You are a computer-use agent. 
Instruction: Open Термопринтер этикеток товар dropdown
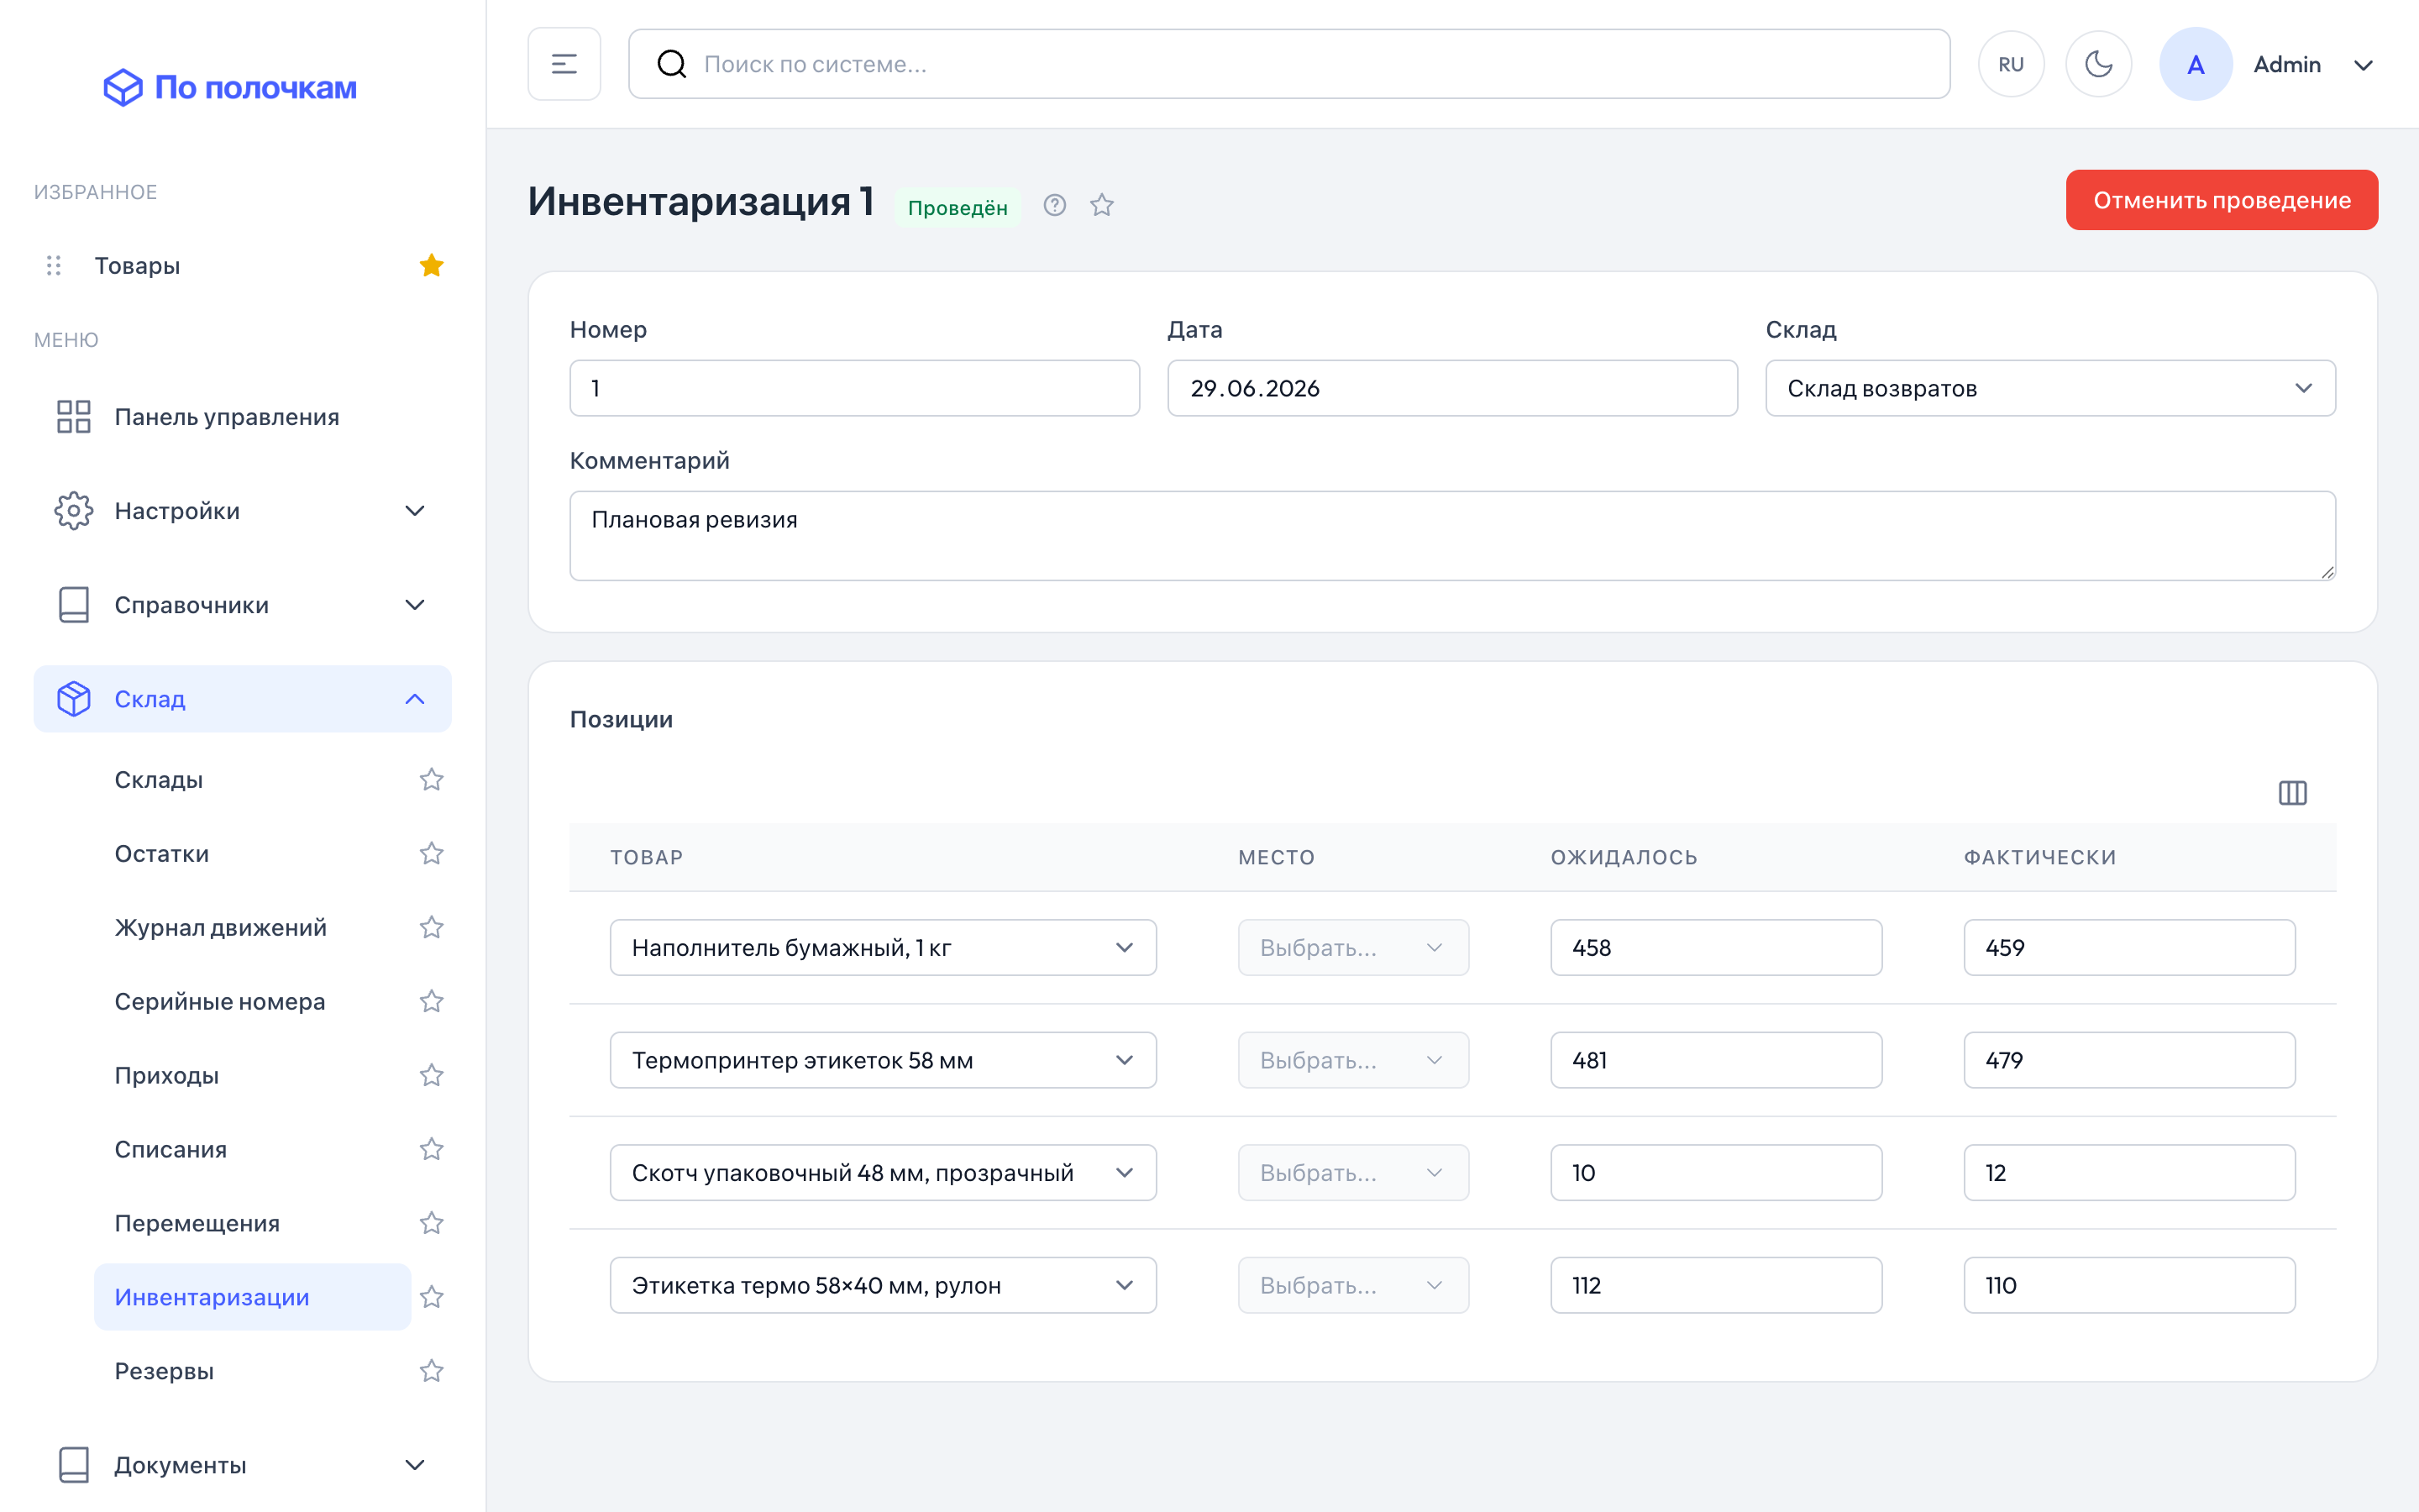883,1060
